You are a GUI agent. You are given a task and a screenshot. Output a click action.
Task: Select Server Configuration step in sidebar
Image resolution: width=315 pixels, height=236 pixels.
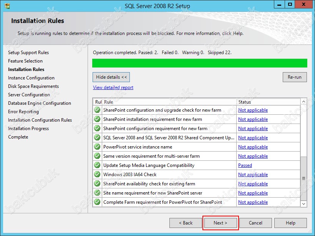tap(29, 95)
